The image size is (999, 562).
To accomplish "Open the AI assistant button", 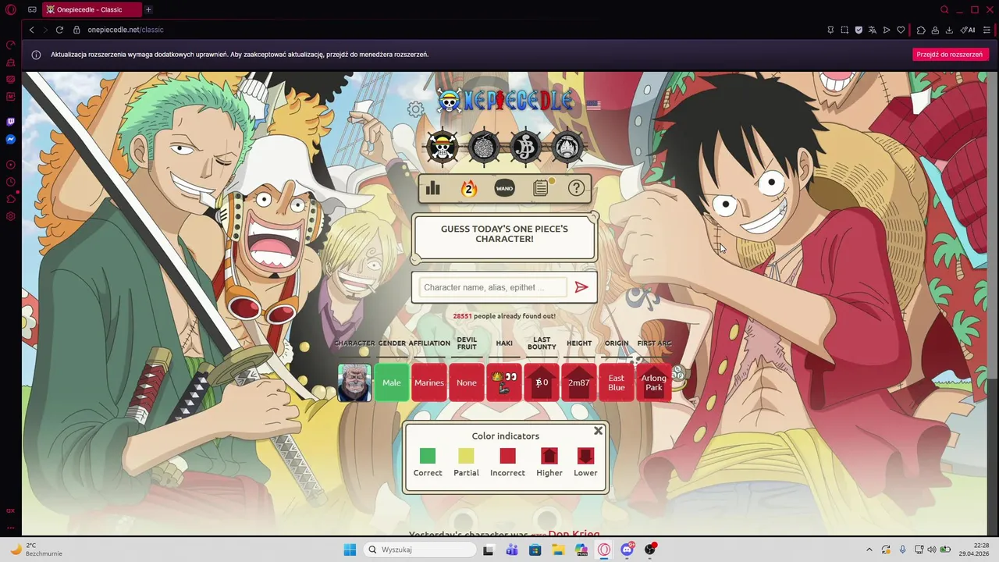I will [968, 30].
